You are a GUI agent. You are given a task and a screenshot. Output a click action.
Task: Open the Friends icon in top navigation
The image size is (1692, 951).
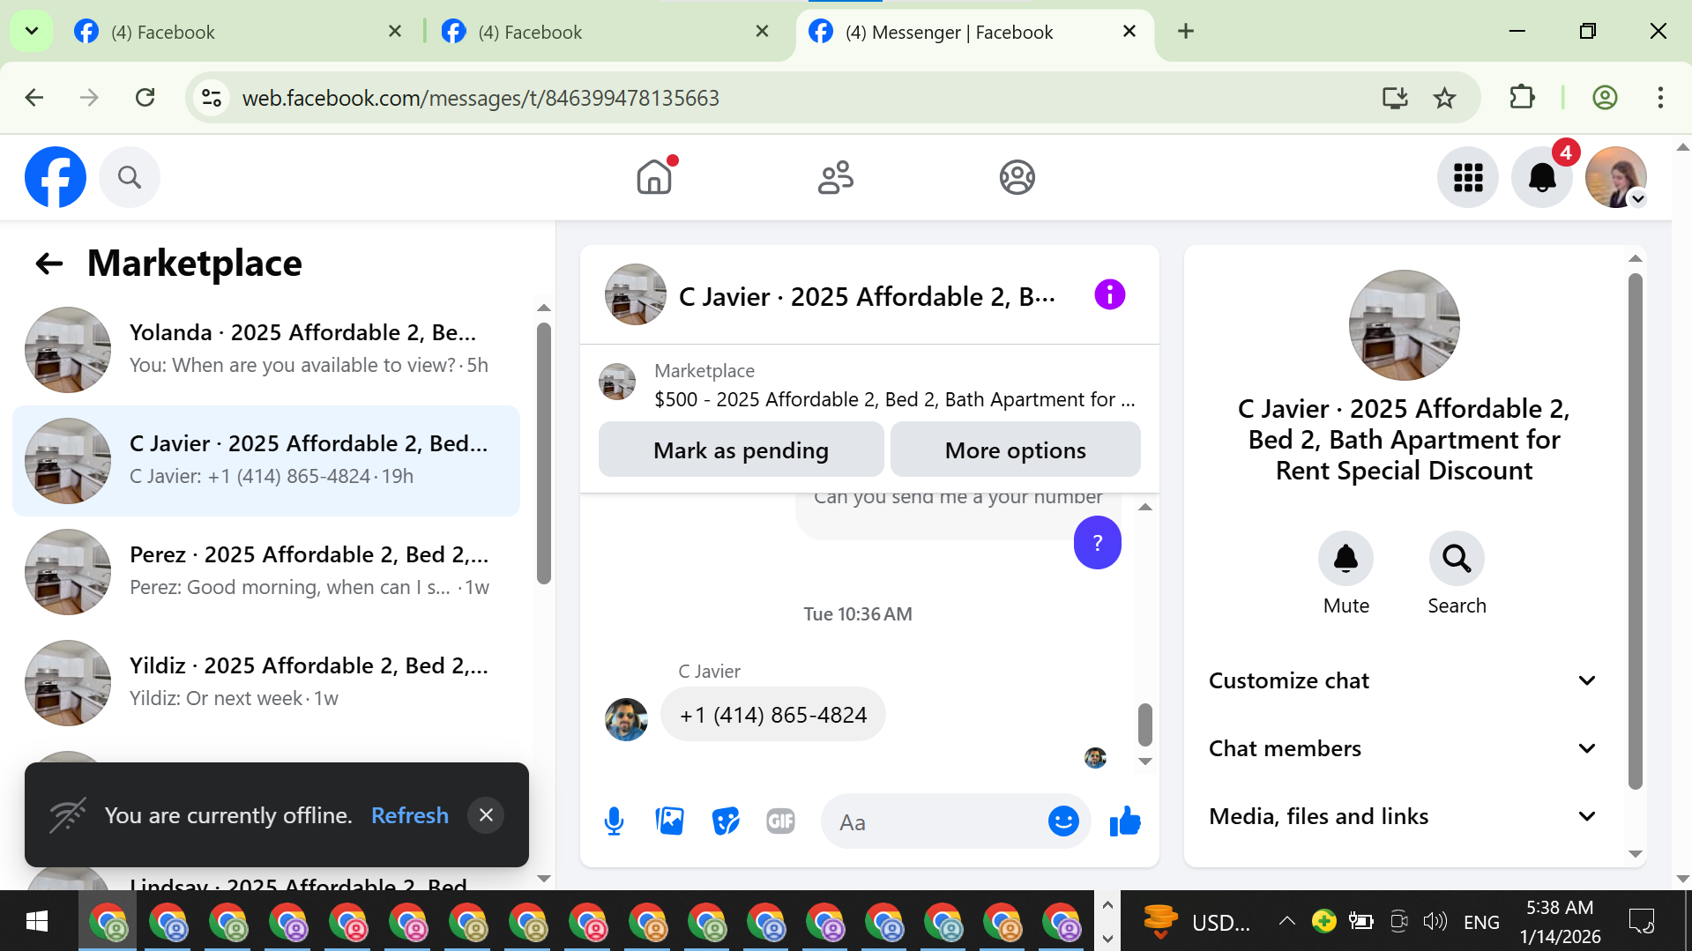point(836,177)
